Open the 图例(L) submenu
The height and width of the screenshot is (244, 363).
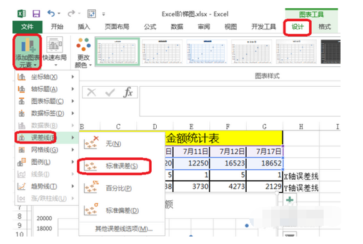click(47, 162)
